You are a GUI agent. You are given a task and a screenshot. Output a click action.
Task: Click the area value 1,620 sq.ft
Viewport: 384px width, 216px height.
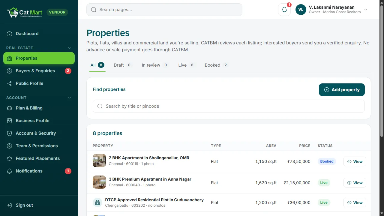click(x=266, y=183)
